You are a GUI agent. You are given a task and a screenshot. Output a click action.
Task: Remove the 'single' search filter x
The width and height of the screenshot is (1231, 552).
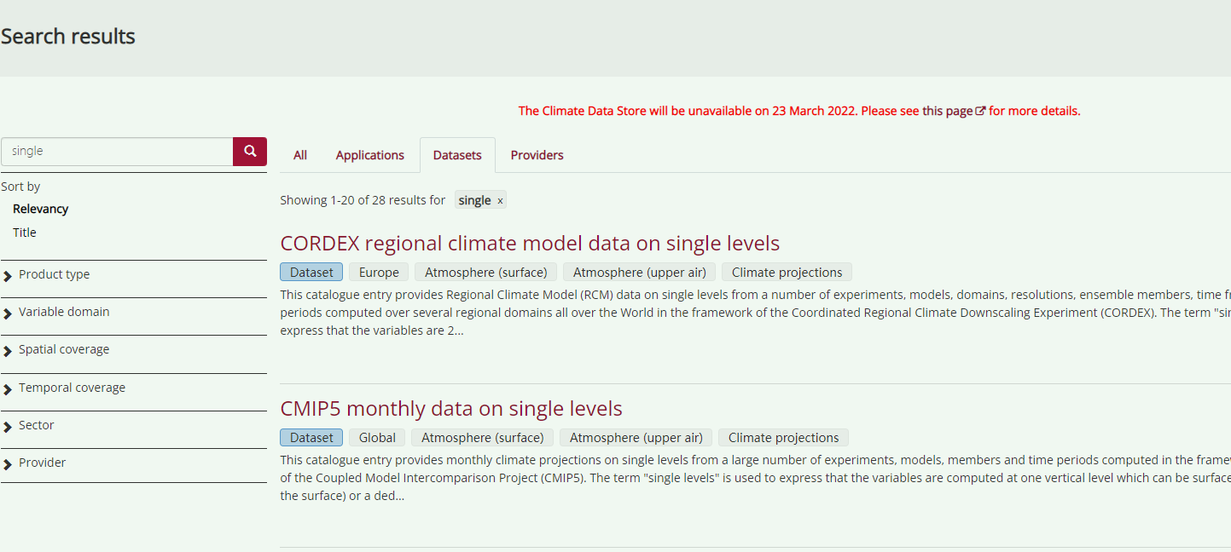(500, 201)
